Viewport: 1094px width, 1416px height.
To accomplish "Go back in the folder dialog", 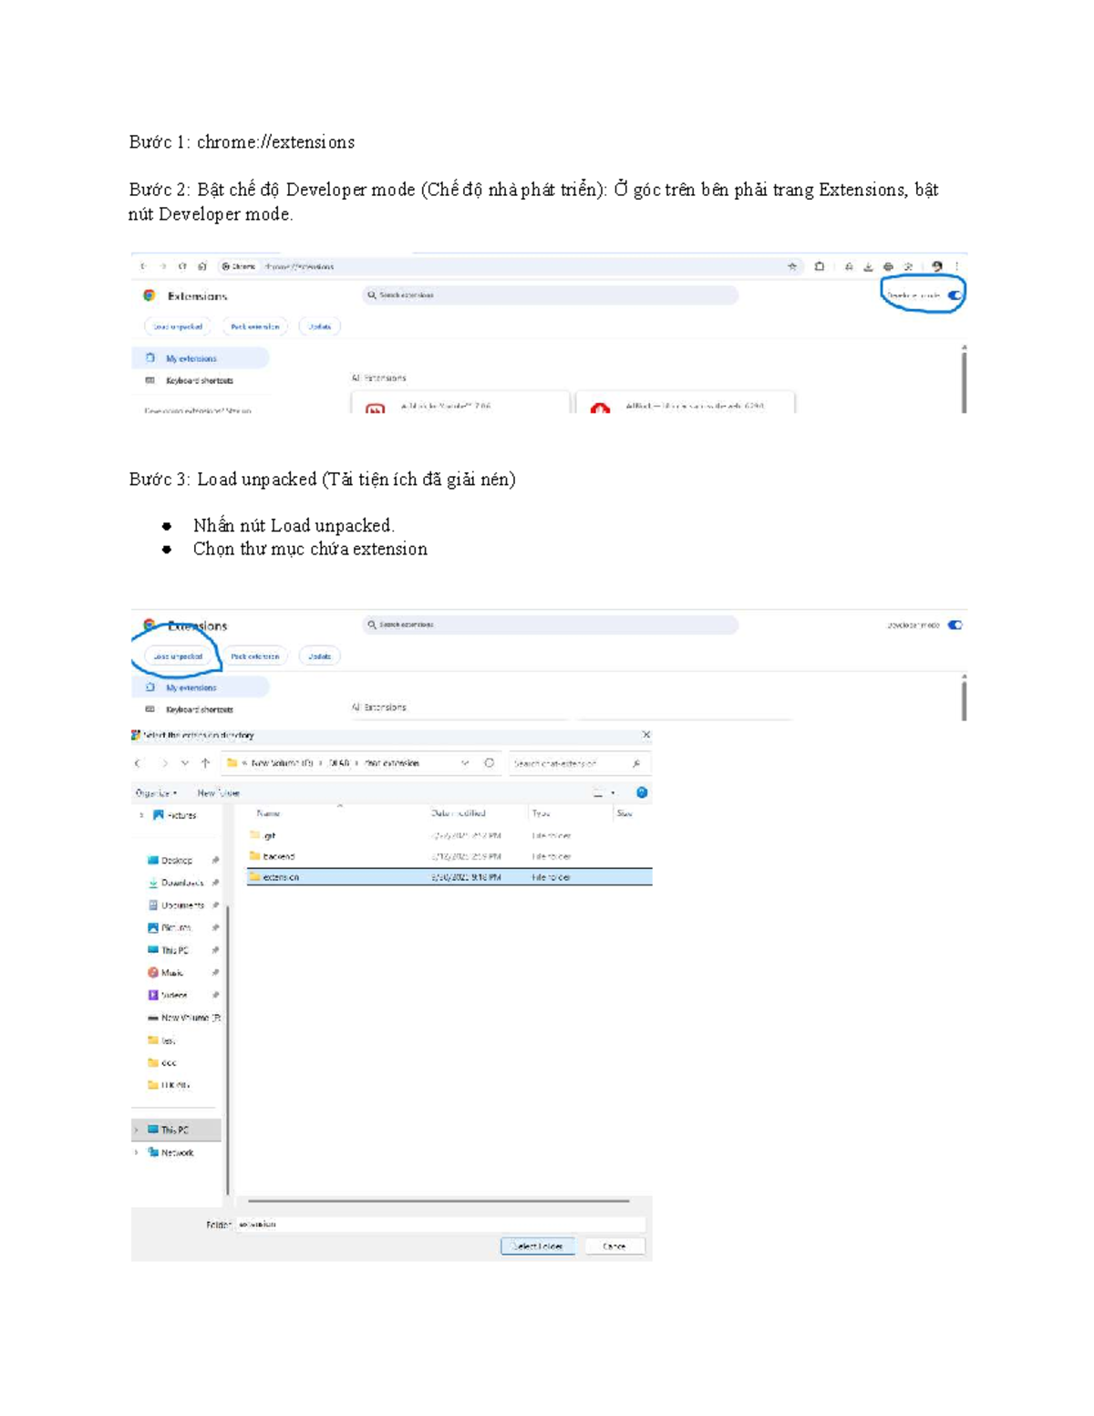I will [138, 763].
